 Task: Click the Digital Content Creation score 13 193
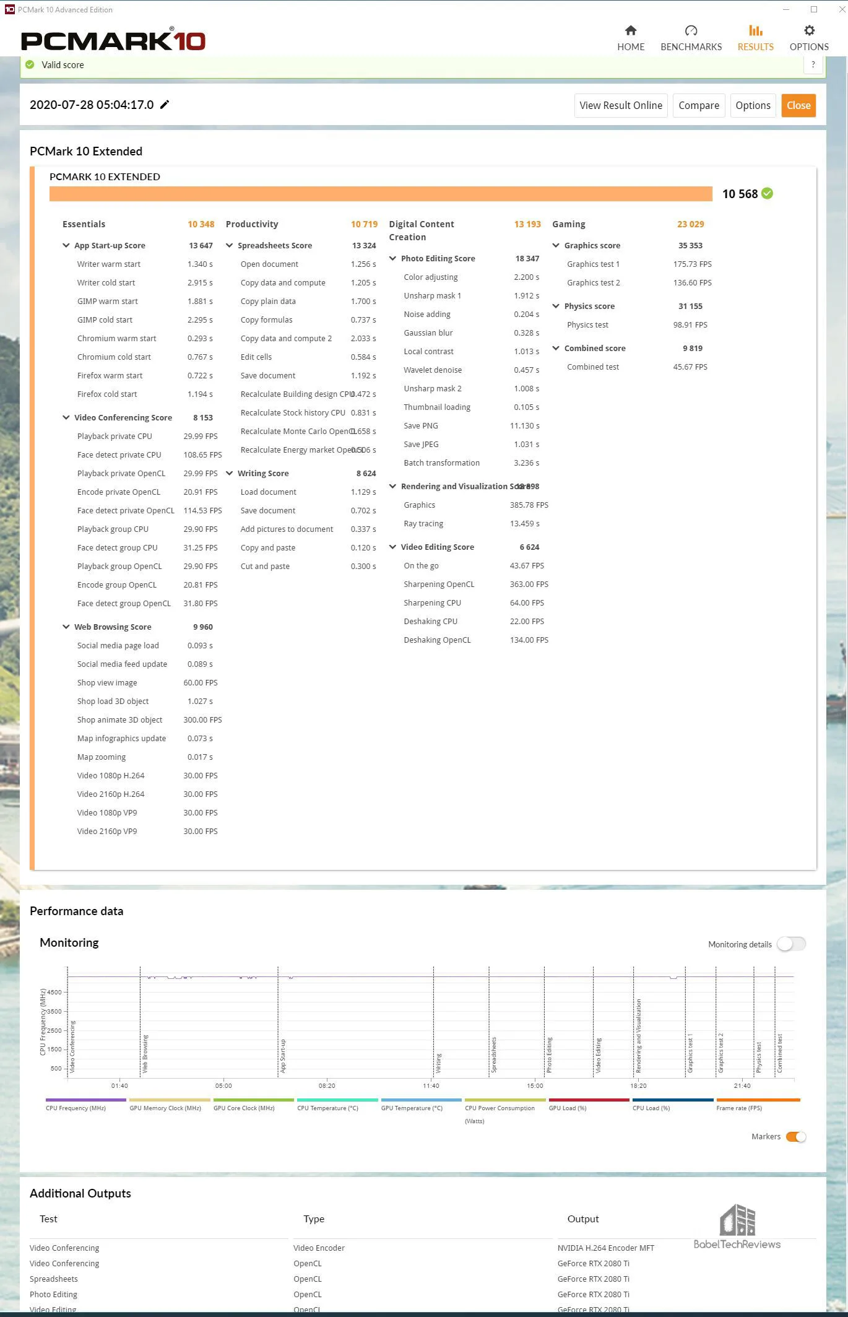tap(527, 224)
